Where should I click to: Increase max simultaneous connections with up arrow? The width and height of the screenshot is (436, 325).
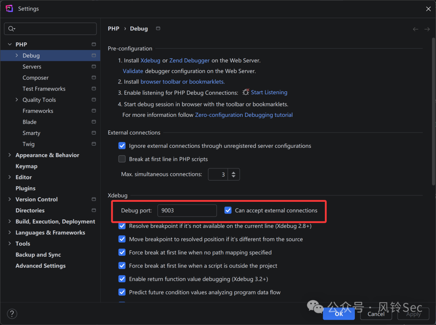[234, 172]
